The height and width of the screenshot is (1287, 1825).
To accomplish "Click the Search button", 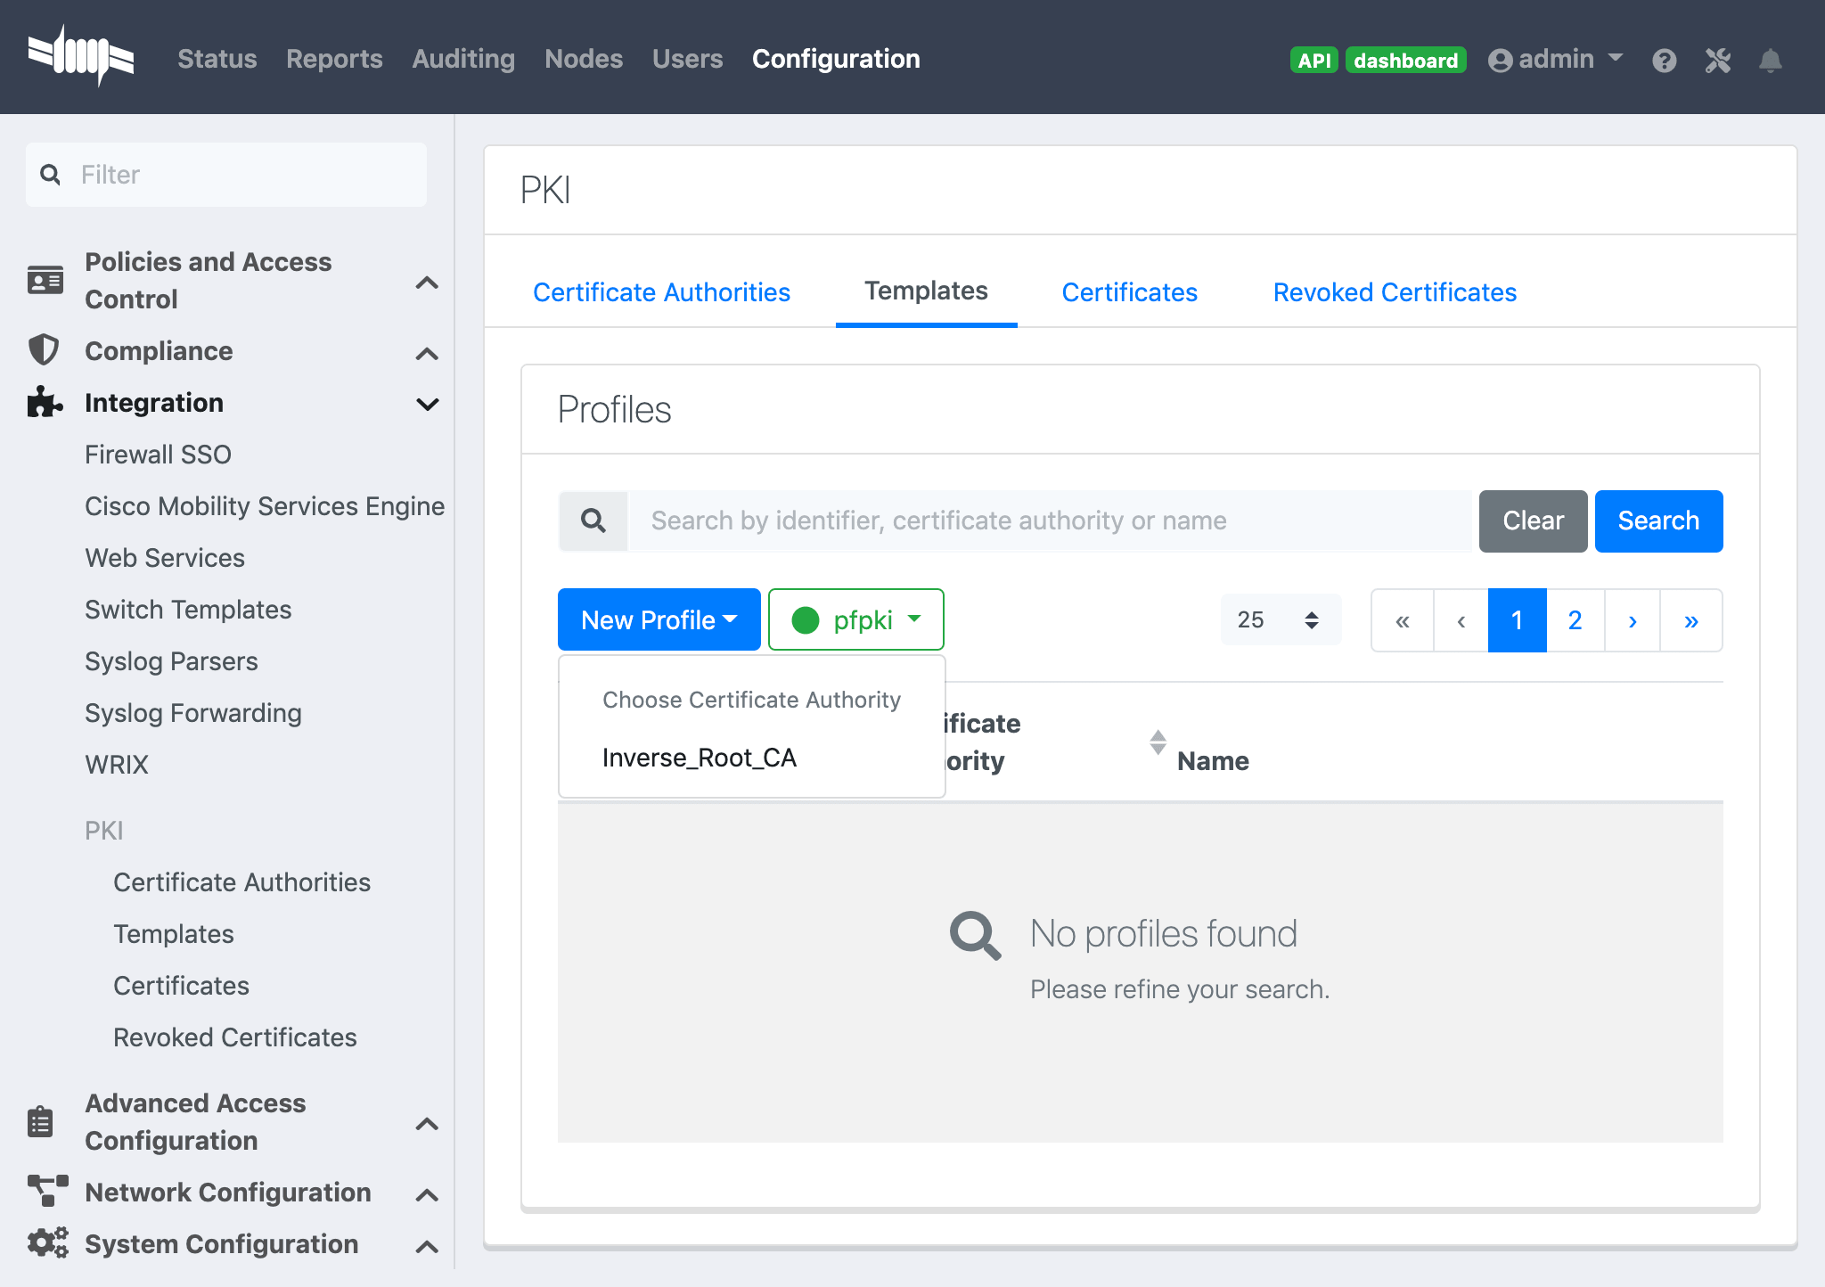I will 1657,521.
